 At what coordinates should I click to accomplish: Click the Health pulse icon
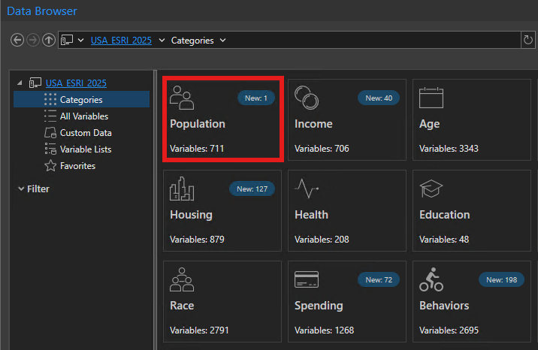(x=307, y=189)
